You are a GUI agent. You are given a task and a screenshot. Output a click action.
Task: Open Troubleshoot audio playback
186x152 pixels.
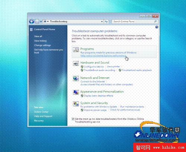[137, 70]
